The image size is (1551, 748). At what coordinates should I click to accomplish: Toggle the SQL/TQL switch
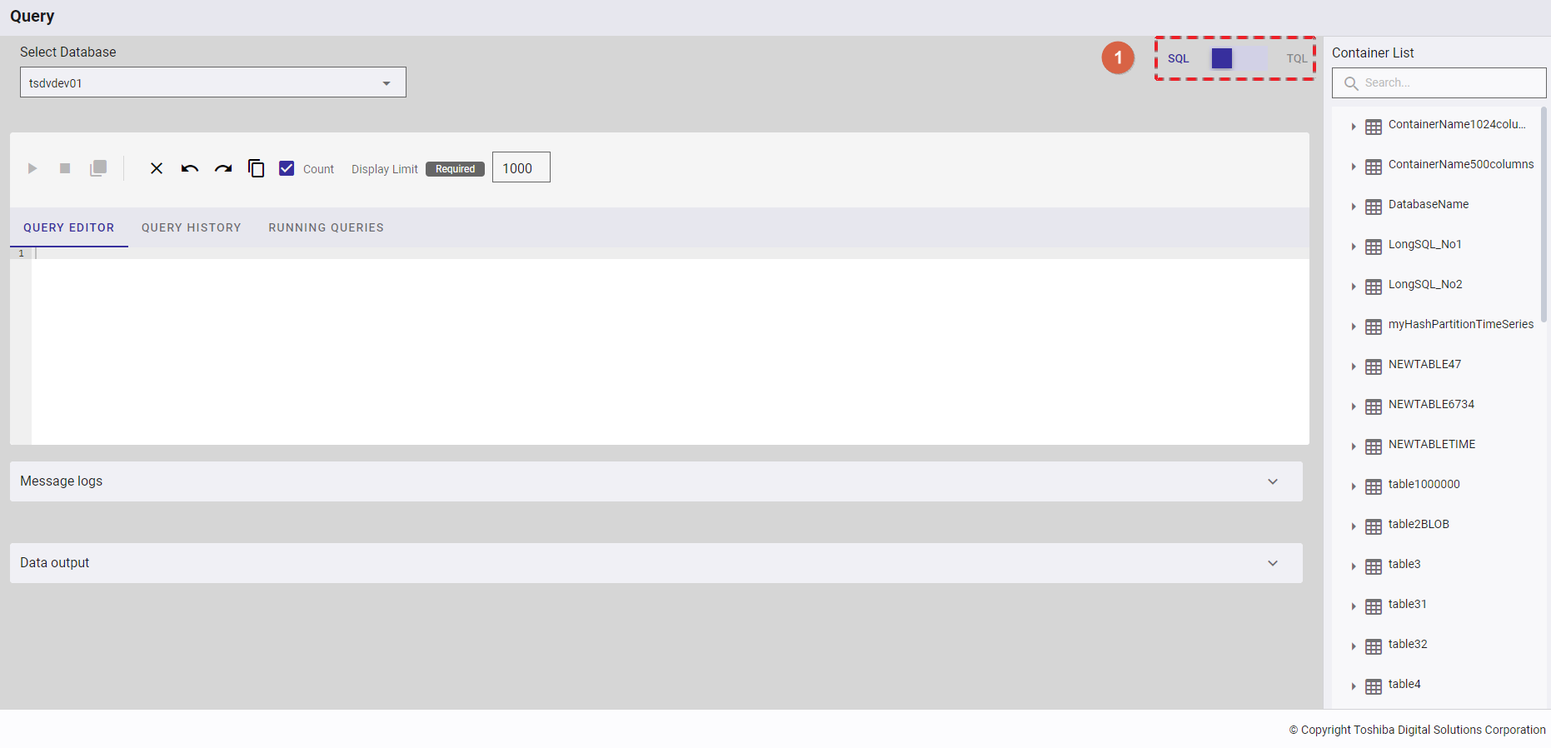[x=1239, y=58]
